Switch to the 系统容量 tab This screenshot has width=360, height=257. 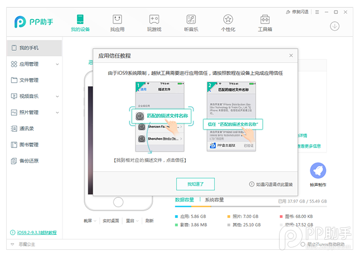pos(214,199)
